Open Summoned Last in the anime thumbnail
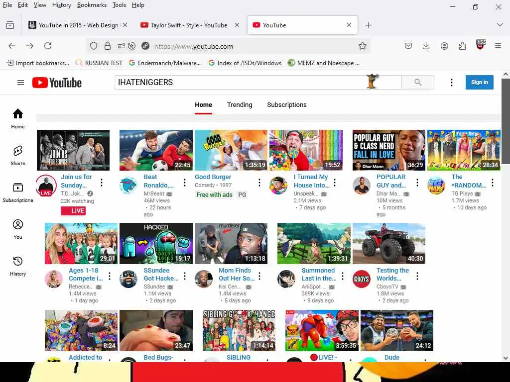 [x=314, y=243]
